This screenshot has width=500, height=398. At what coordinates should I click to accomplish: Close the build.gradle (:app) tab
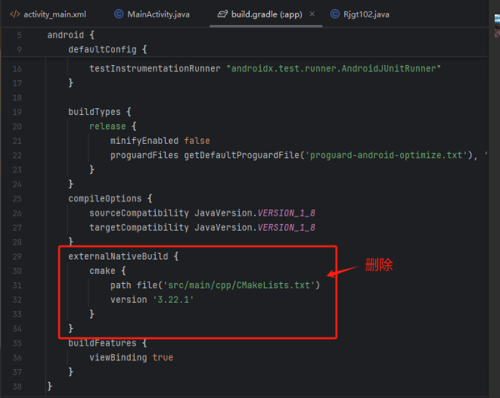(x=312, y=14)
